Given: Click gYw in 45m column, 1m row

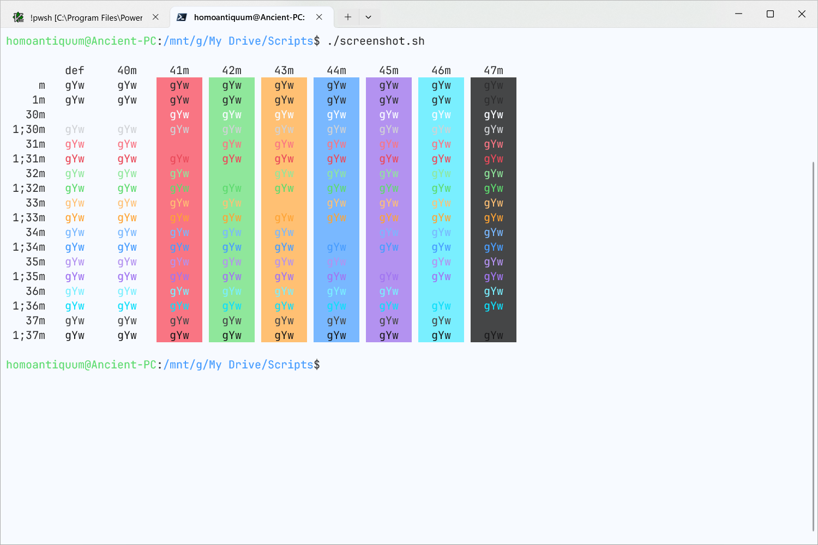Looking at the screenshot, I should point(389,101).
